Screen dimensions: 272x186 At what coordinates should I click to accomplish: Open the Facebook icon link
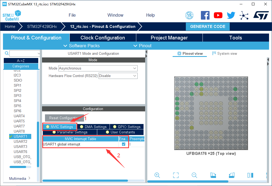pos(205,15)
